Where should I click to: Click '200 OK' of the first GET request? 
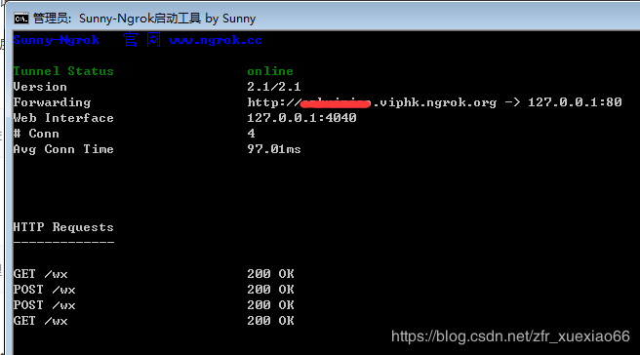click(x=270, y=274)
